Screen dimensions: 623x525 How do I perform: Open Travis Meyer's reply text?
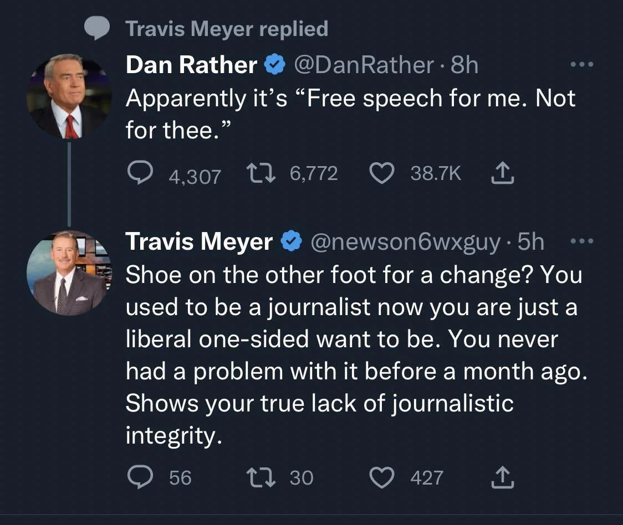click(x=356, y=355)
